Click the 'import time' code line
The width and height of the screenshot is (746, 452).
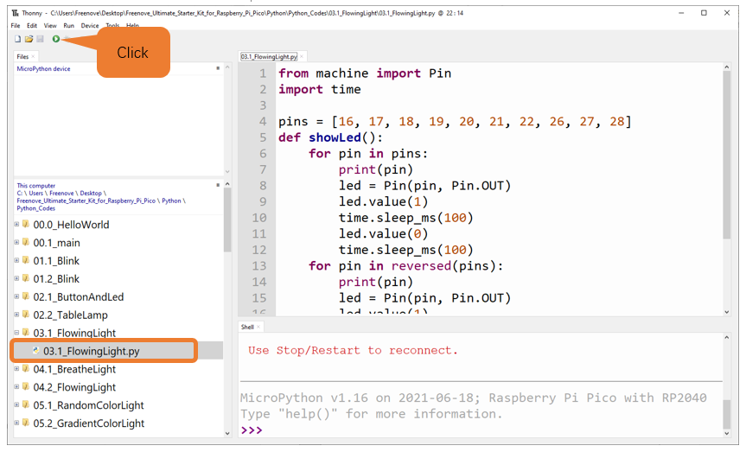click(320, 89)
